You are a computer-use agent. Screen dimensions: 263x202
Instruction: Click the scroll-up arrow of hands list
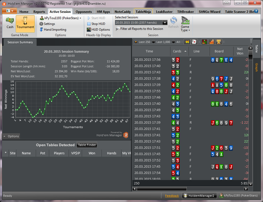pyautogui.click(x=251, y=48)
